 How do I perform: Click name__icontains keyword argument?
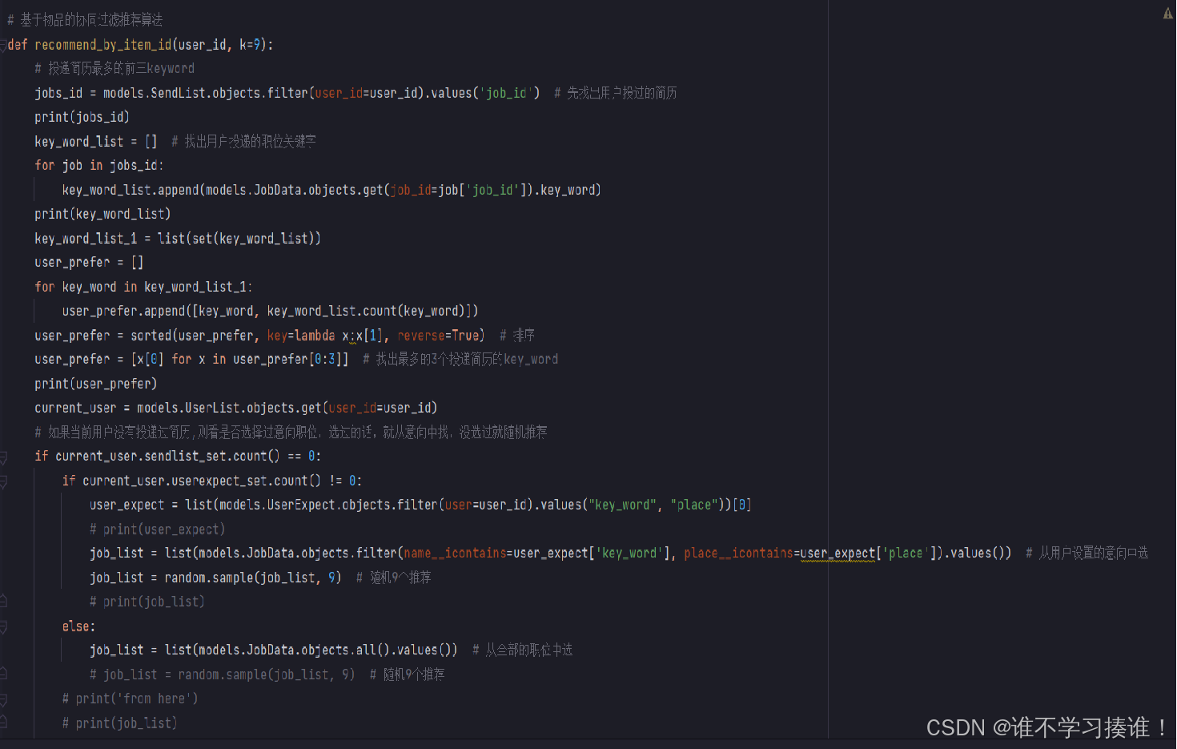click(x=455, y=553)
